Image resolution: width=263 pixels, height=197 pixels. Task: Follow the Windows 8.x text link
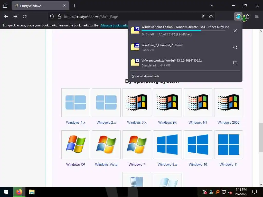point(167,164)
